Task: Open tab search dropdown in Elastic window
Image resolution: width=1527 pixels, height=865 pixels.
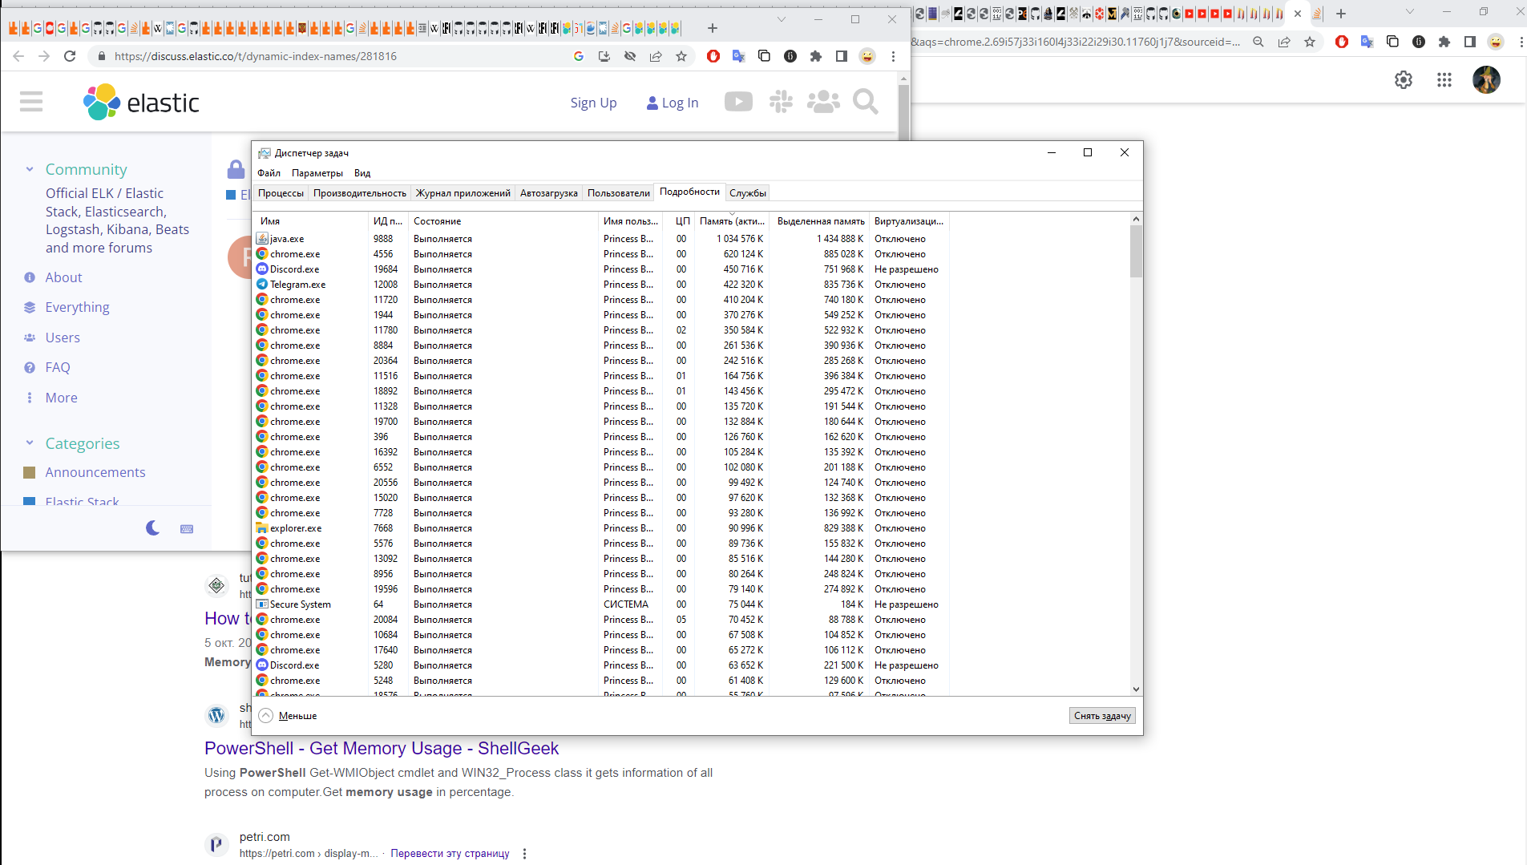Action: coord(782,19)
